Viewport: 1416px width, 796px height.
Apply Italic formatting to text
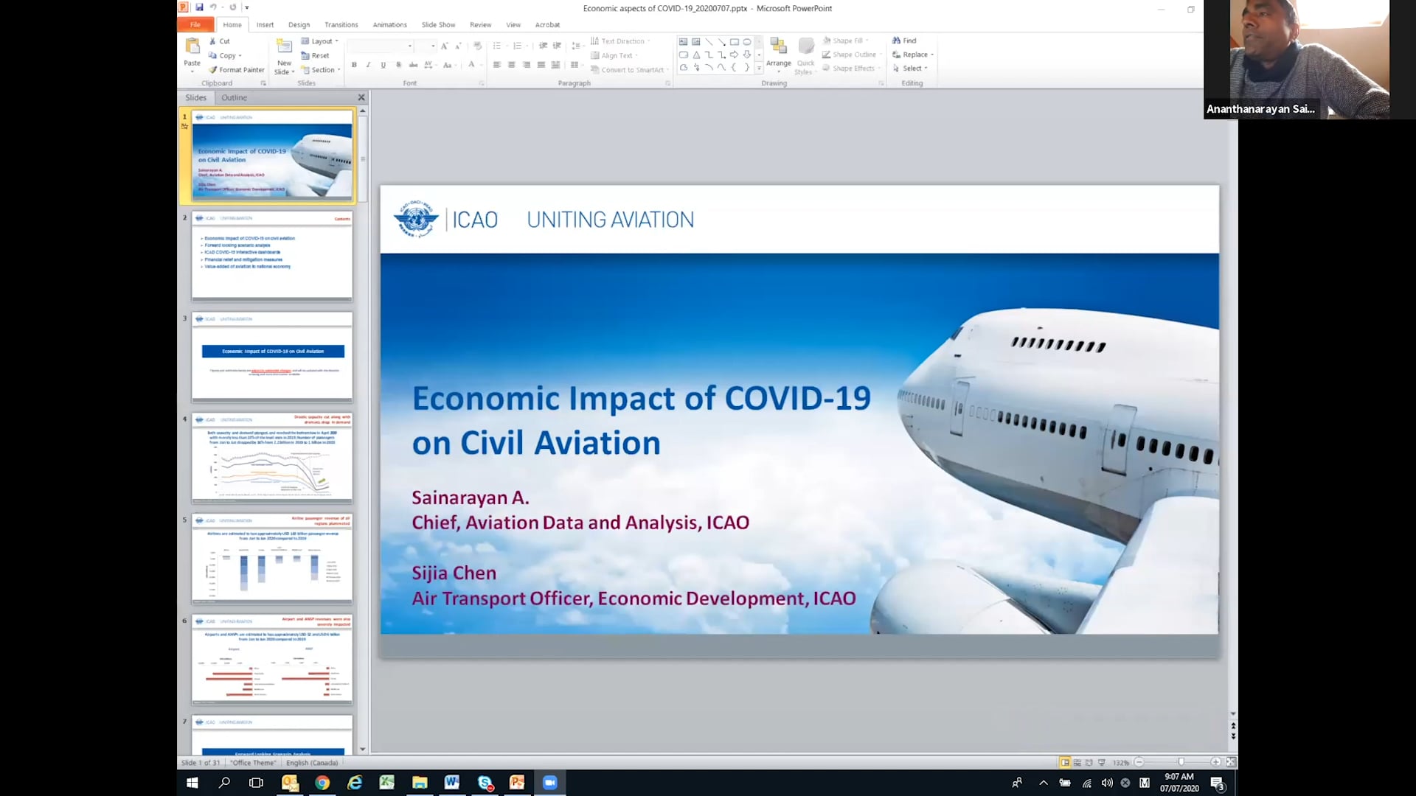[x=368, y=65]
